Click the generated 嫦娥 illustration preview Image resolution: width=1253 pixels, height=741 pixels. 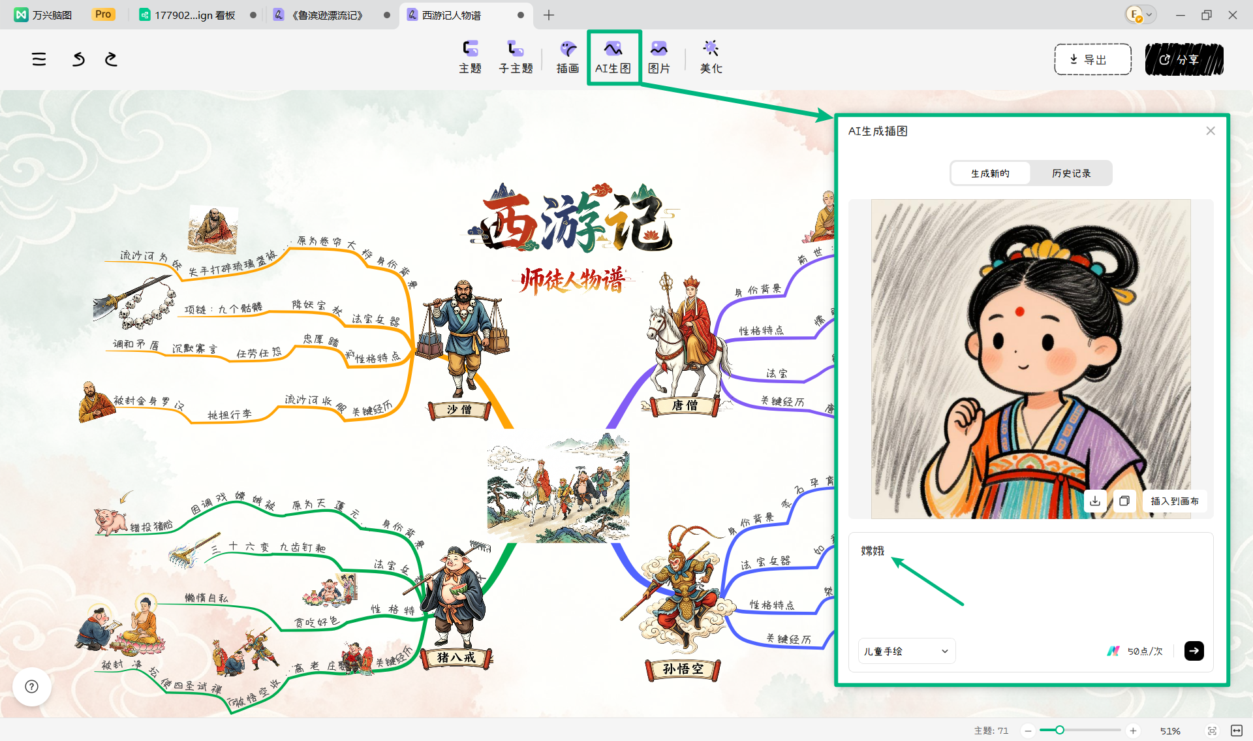(1030, 359)
